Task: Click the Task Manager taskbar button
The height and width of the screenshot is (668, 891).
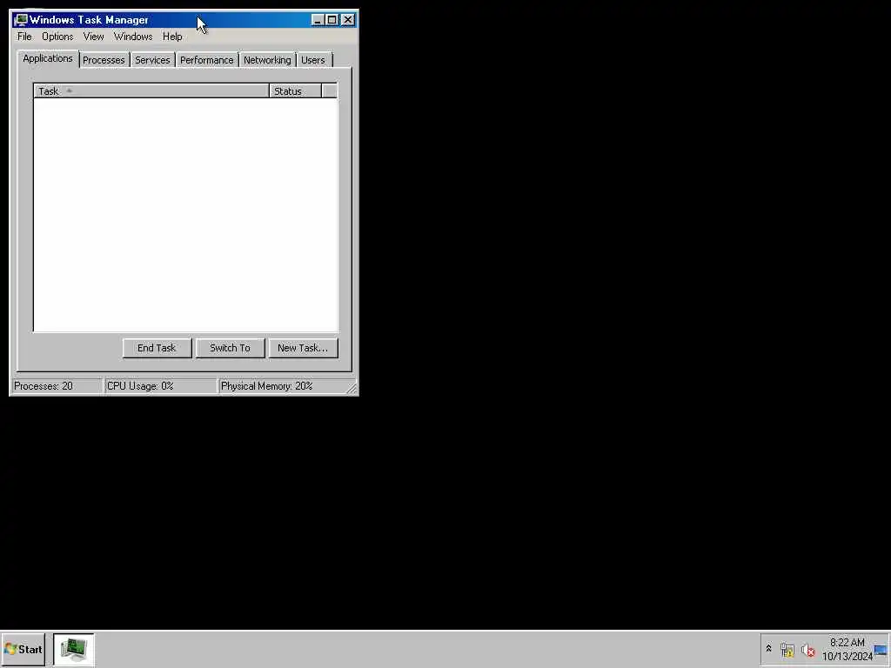Action: (x=74, y=649)
